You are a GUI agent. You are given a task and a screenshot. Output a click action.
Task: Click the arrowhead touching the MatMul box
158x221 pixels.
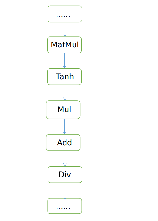[65, 35]
